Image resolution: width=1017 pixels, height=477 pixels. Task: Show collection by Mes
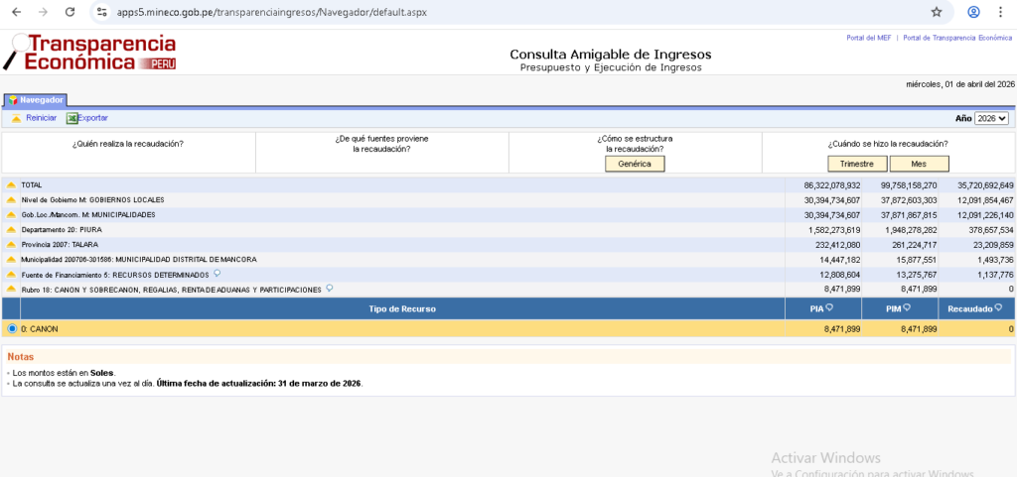[919, 164]
